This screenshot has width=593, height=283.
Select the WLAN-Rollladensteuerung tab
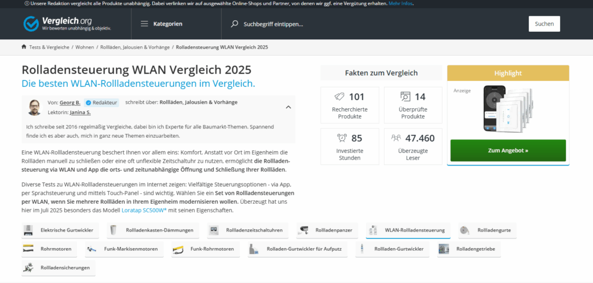[x=408, y=230]
